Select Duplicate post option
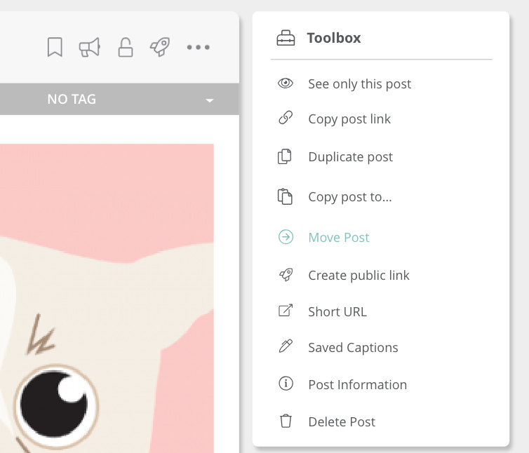This screenshot has width=529, height=453. [351, 157]
